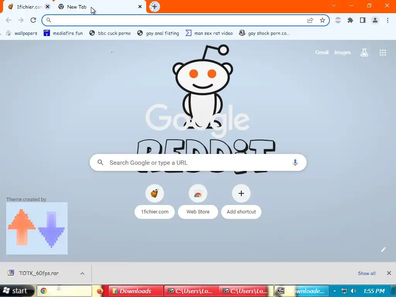Image resolution: width=396 pixels, height=297 pixels.
Task: Show all downloads
Action: pos(367,273)
